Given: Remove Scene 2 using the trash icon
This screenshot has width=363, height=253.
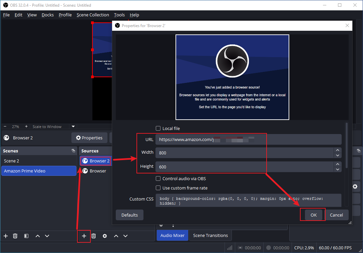Looking at the screenshot, I should [15, 236].
